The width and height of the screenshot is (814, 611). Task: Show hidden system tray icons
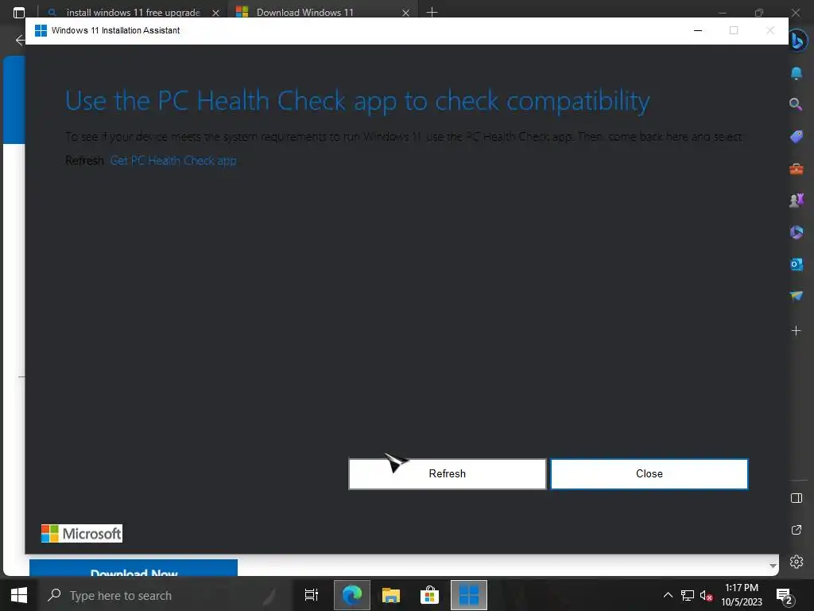tap(668, 595)
